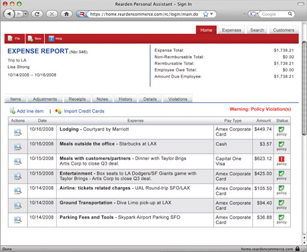Switch to the Expenses tab
307x252 pixels.
click(x=232, y=30)
